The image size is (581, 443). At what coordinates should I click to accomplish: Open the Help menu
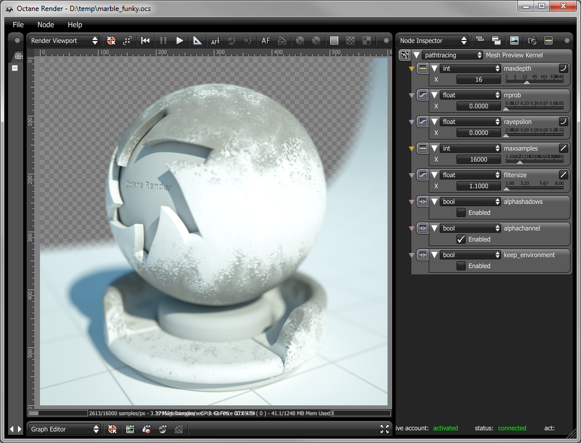[x=75, y=24]
